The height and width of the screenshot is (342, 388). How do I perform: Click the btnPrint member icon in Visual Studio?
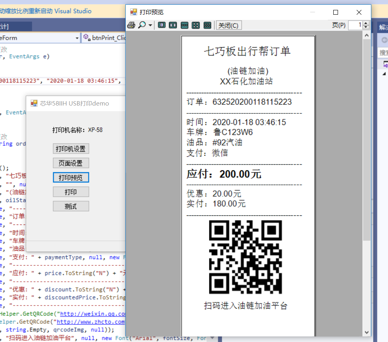click(x=86, y=37)
